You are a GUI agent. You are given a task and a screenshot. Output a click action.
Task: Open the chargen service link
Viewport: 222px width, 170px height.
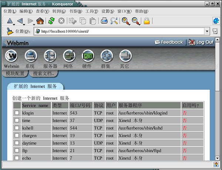[29, 136]
